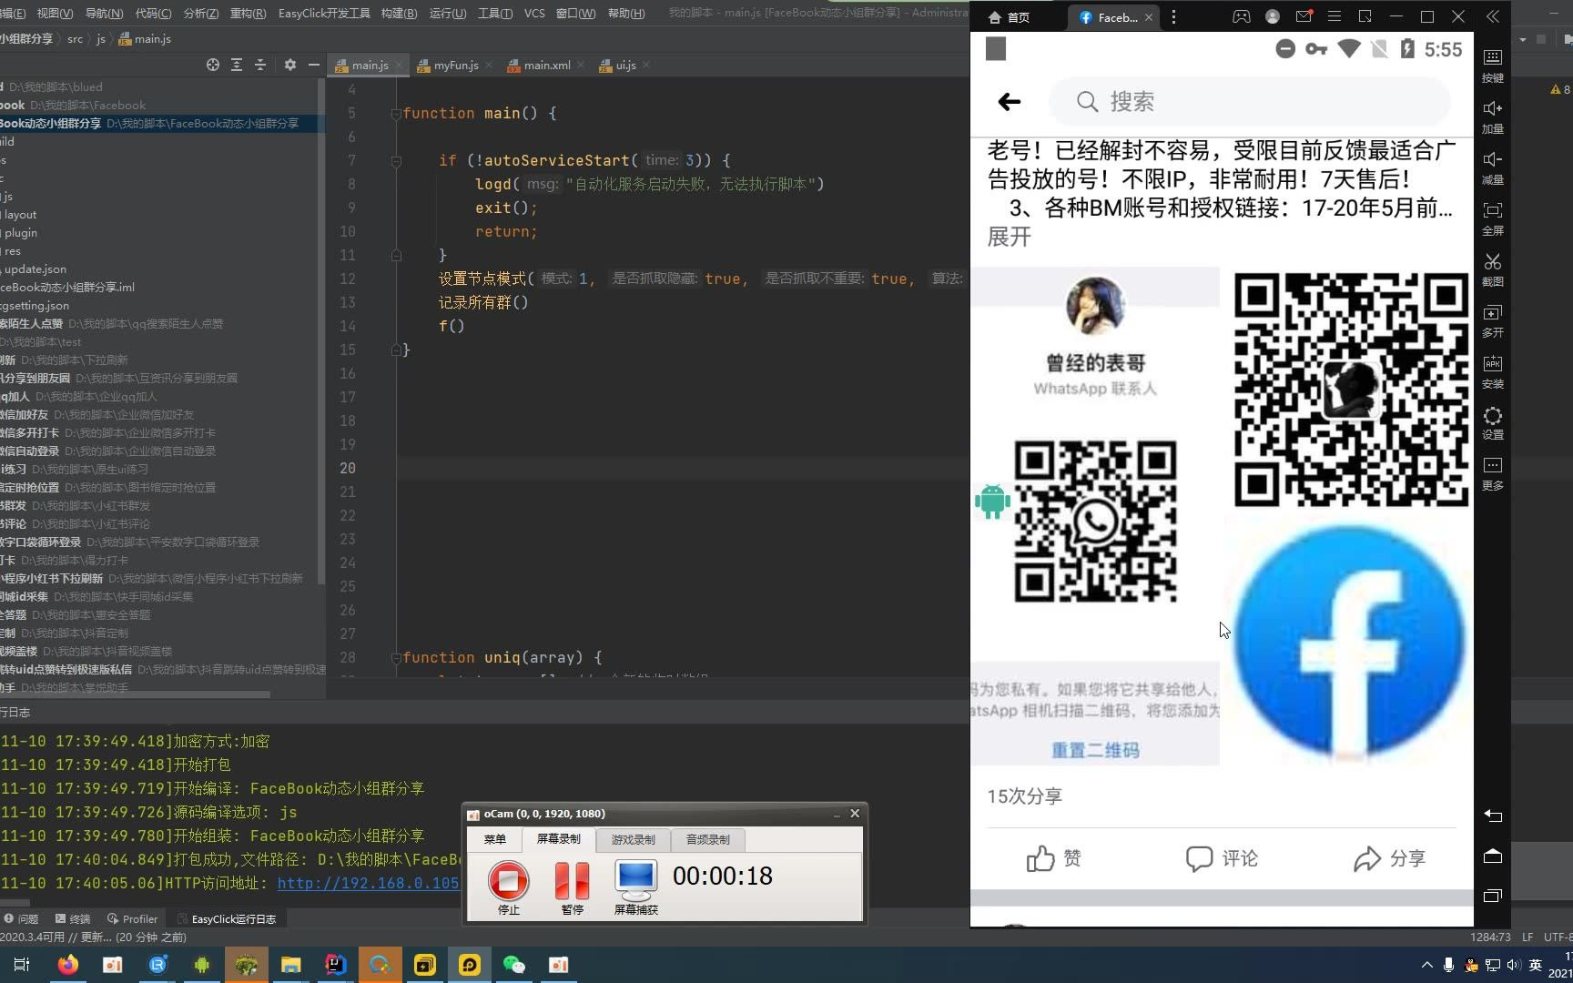The image size is (1573, 983).
Task: Open the Profiler tool window tab
Action: [x=132, y=918]
